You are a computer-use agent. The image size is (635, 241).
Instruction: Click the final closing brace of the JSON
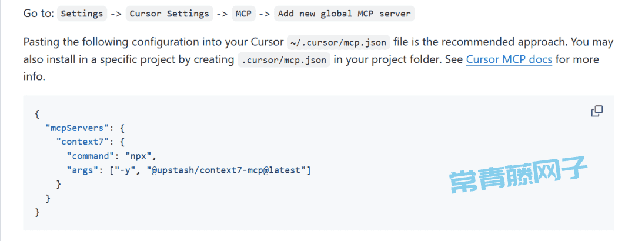tap(37, 212)
